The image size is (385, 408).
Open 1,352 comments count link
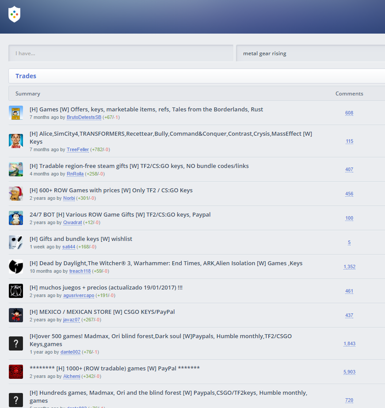349,267
